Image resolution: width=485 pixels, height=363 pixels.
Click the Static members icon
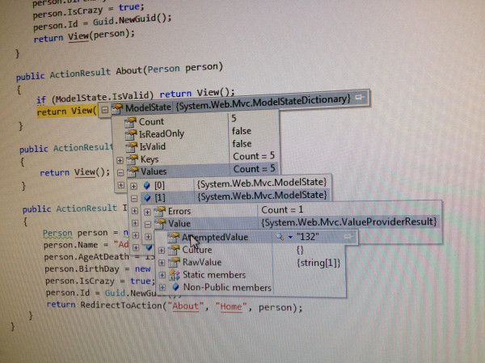tap(175, 275)
